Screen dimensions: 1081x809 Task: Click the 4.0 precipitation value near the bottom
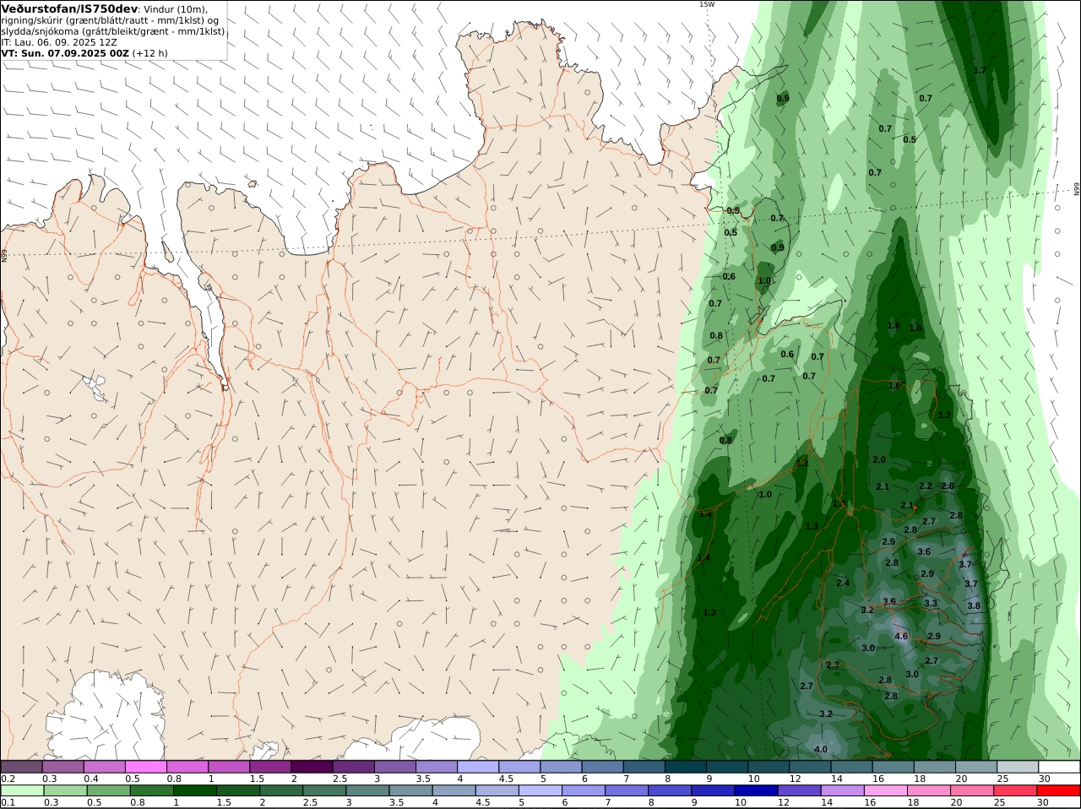point(821,749)
